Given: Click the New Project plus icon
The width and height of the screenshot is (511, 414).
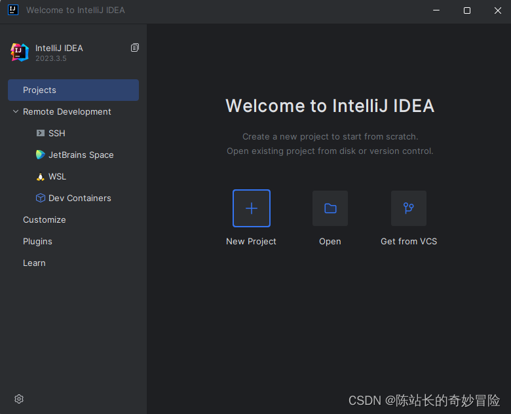Looking at the screenshot, I should point(252,208).
